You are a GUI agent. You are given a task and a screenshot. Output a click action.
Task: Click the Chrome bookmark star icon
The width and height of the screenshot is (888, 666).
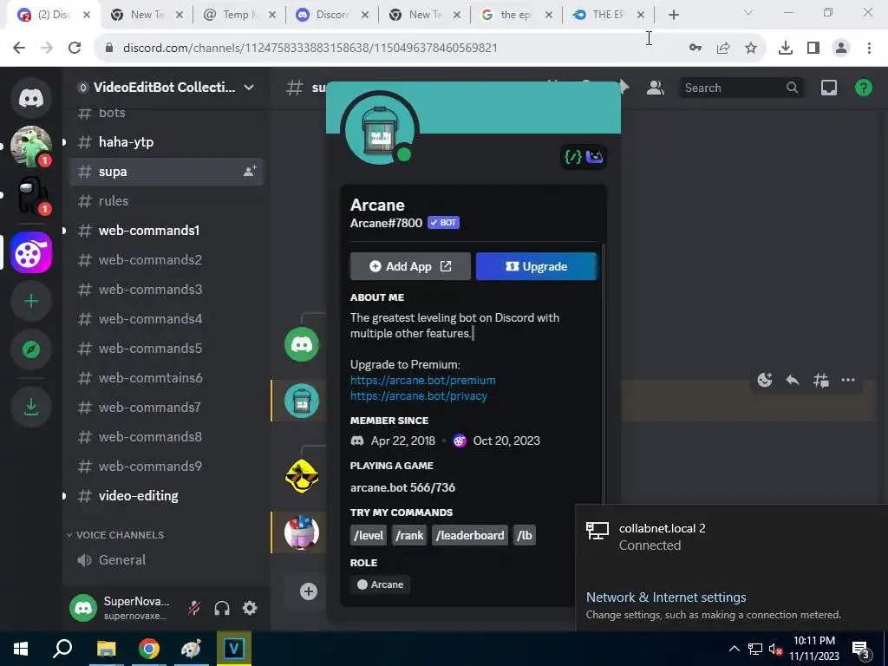tap(751, 48)
